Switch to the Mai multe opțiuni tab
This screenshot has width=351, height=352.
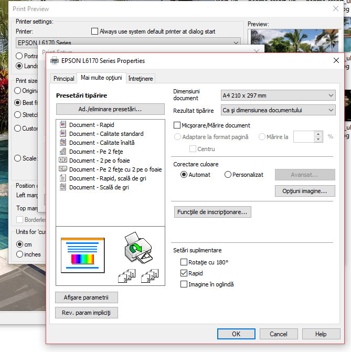point(101,78)
